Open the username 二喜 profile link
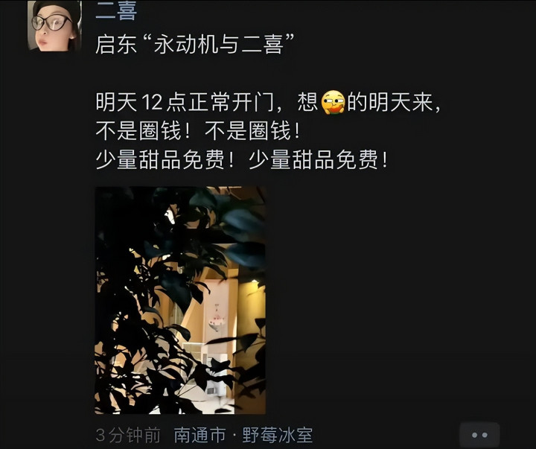This screenshot has height=449, width=536. coord(116,10)
